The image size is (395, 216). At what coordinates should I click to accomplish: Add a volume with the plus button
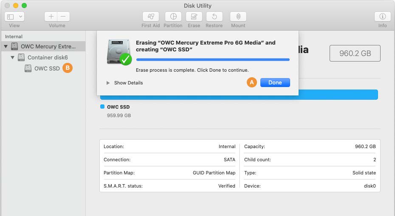[51, 17]
